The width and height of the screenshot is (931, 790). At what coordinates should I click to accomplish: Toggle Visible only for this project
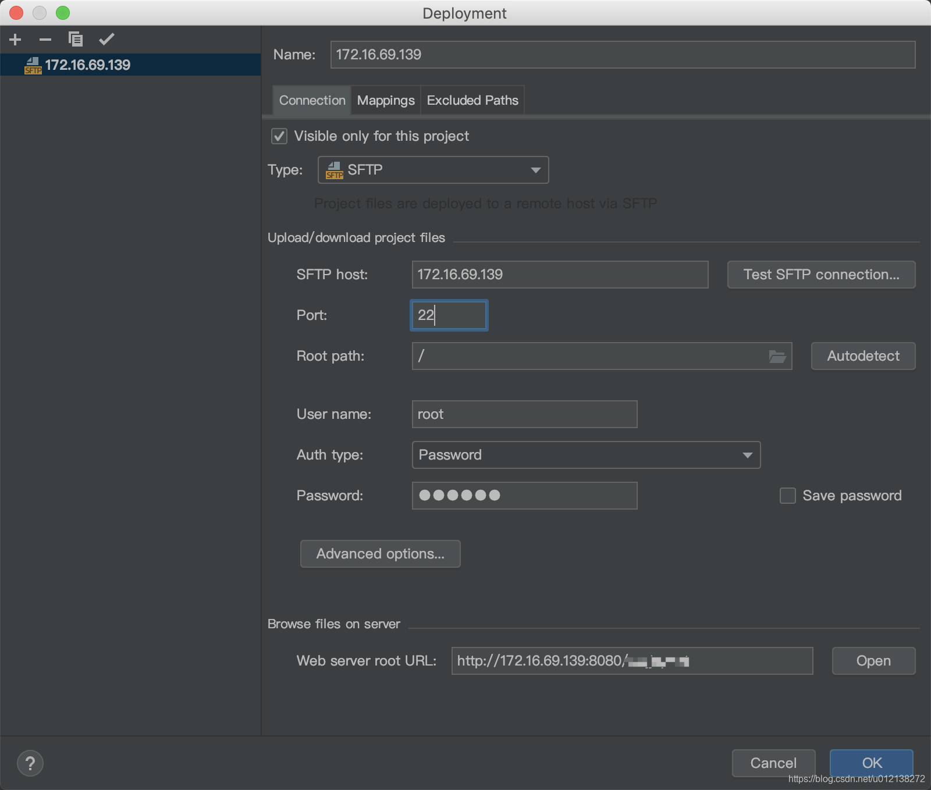tap(279, 136)
